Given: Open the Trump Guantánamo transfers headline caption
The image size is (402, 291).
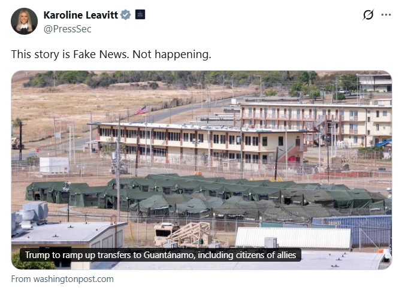Looking at the screenshot, I should [161, 255].
